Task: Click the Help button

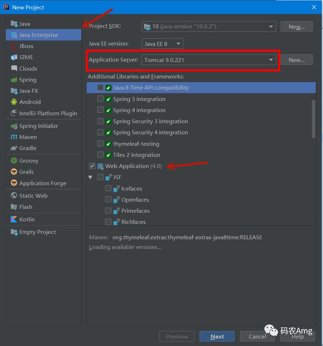Action: point(298,336)
